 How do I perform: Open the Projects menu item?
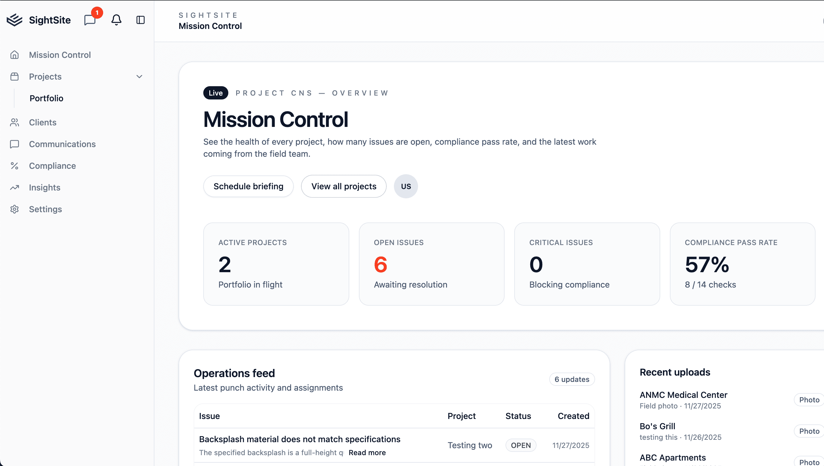(45, 77)
